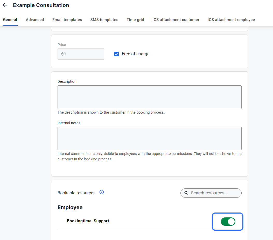
Task: Click the internal comments visibility hint text
Action: (149, 156)
